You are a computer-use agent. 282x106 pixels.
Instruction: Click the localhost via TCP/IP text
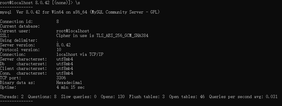pos(80,54)
